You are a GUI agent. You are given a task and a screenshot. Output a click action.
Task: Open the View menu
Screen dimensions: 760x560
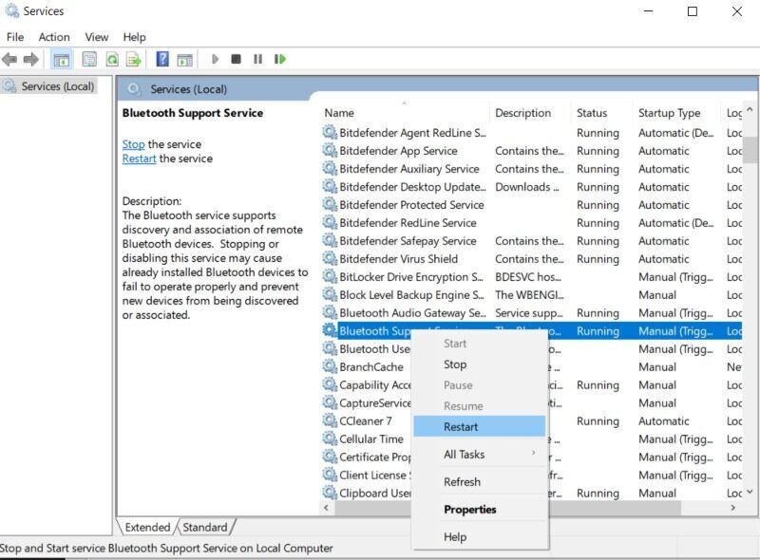point(97,37)
